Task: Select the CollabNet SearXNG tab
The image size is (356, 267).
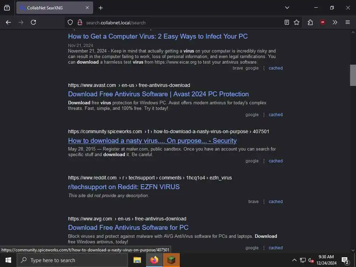Action: (55, 8)
